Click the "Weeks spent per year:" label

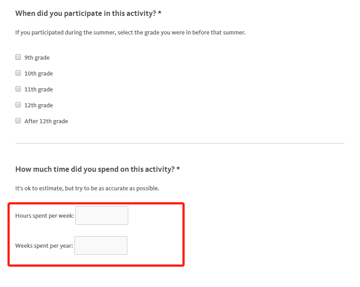44,246
